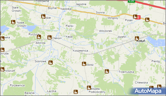Click the Kotuń town label
The image size is (166, 96).
[x=141, y=41]
